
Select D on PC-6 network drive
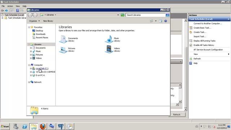point(40,75)
